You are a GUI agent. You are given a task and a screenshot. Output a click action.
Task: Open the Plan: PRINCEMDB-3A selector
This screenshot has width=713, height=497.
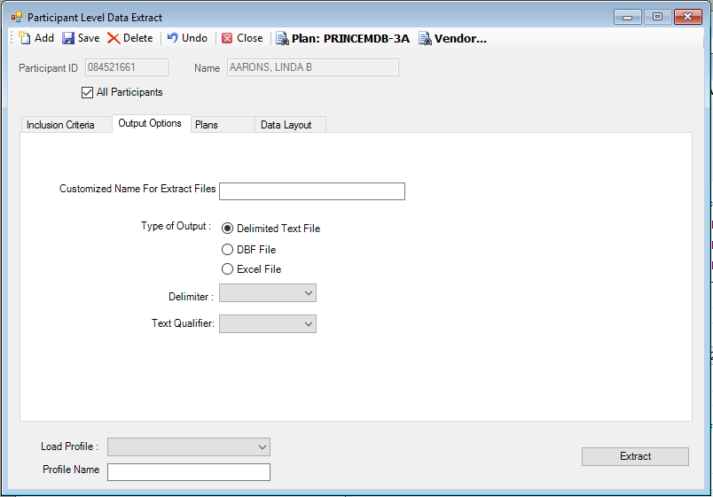click(x=342, y=38)
